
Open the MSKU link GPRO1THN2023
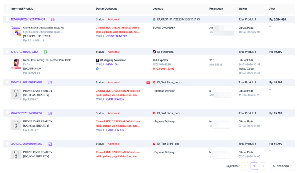point(117,36)
